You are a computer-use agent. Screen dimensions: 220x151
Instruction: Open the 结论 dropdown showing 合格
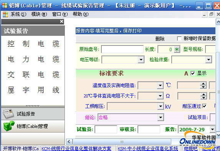click(160, 117)
